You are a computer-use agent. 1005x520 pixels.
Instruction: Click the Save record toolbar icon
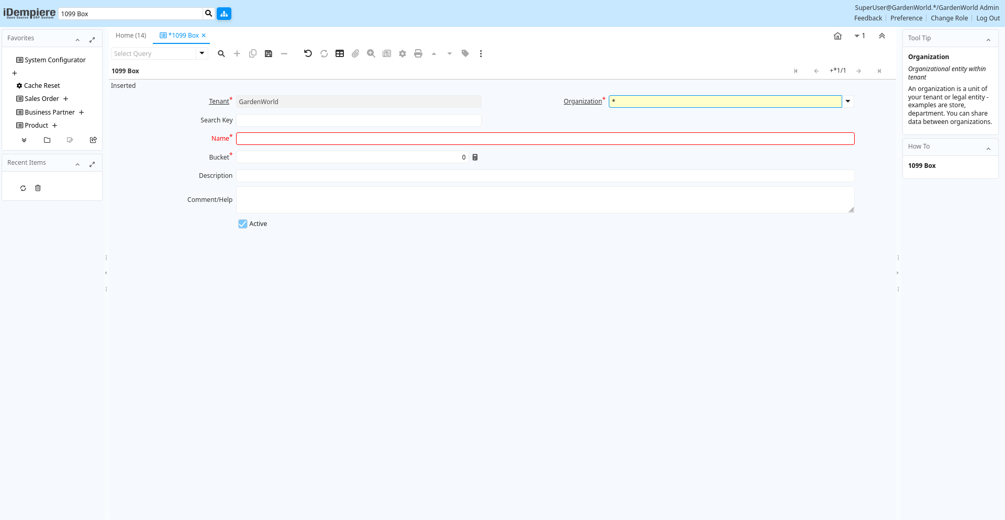(269, 53)
